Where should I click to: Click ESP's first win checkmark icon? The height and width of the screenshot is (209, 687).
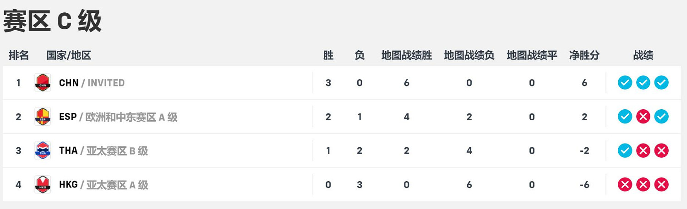click(x=625, y=117)
